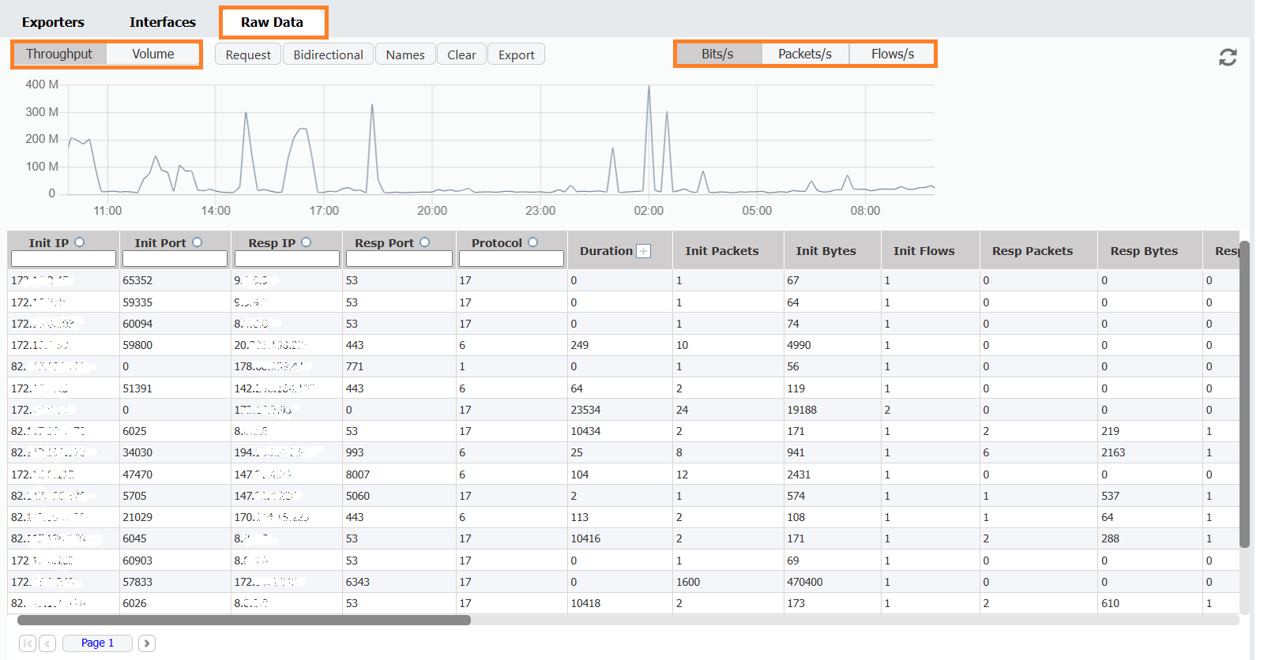Click the Resp IP filter input field
Image resolution: width=1279 pixels, height=660 pixels.
click(x=287, y=259)
